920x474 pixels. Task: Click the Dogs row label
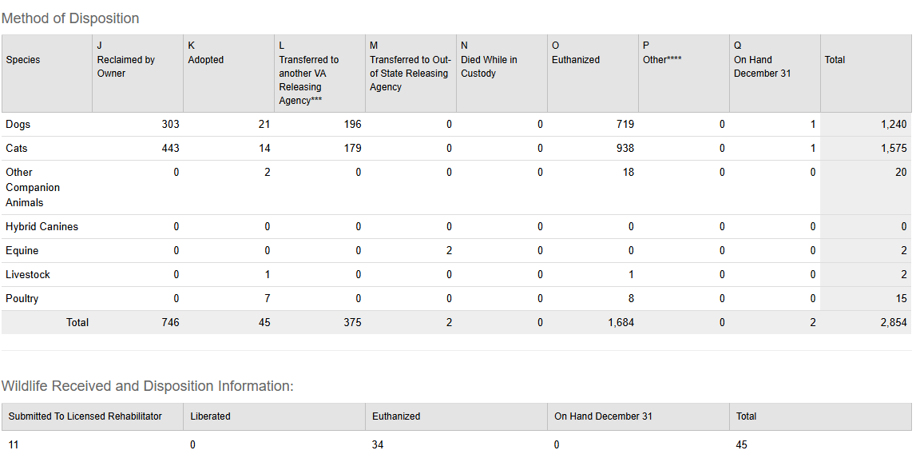tap(18, 125)
